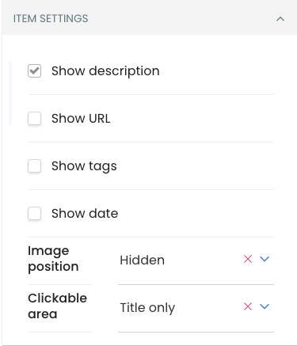Click the 'Hidden' value in Image position

(142, 260)
